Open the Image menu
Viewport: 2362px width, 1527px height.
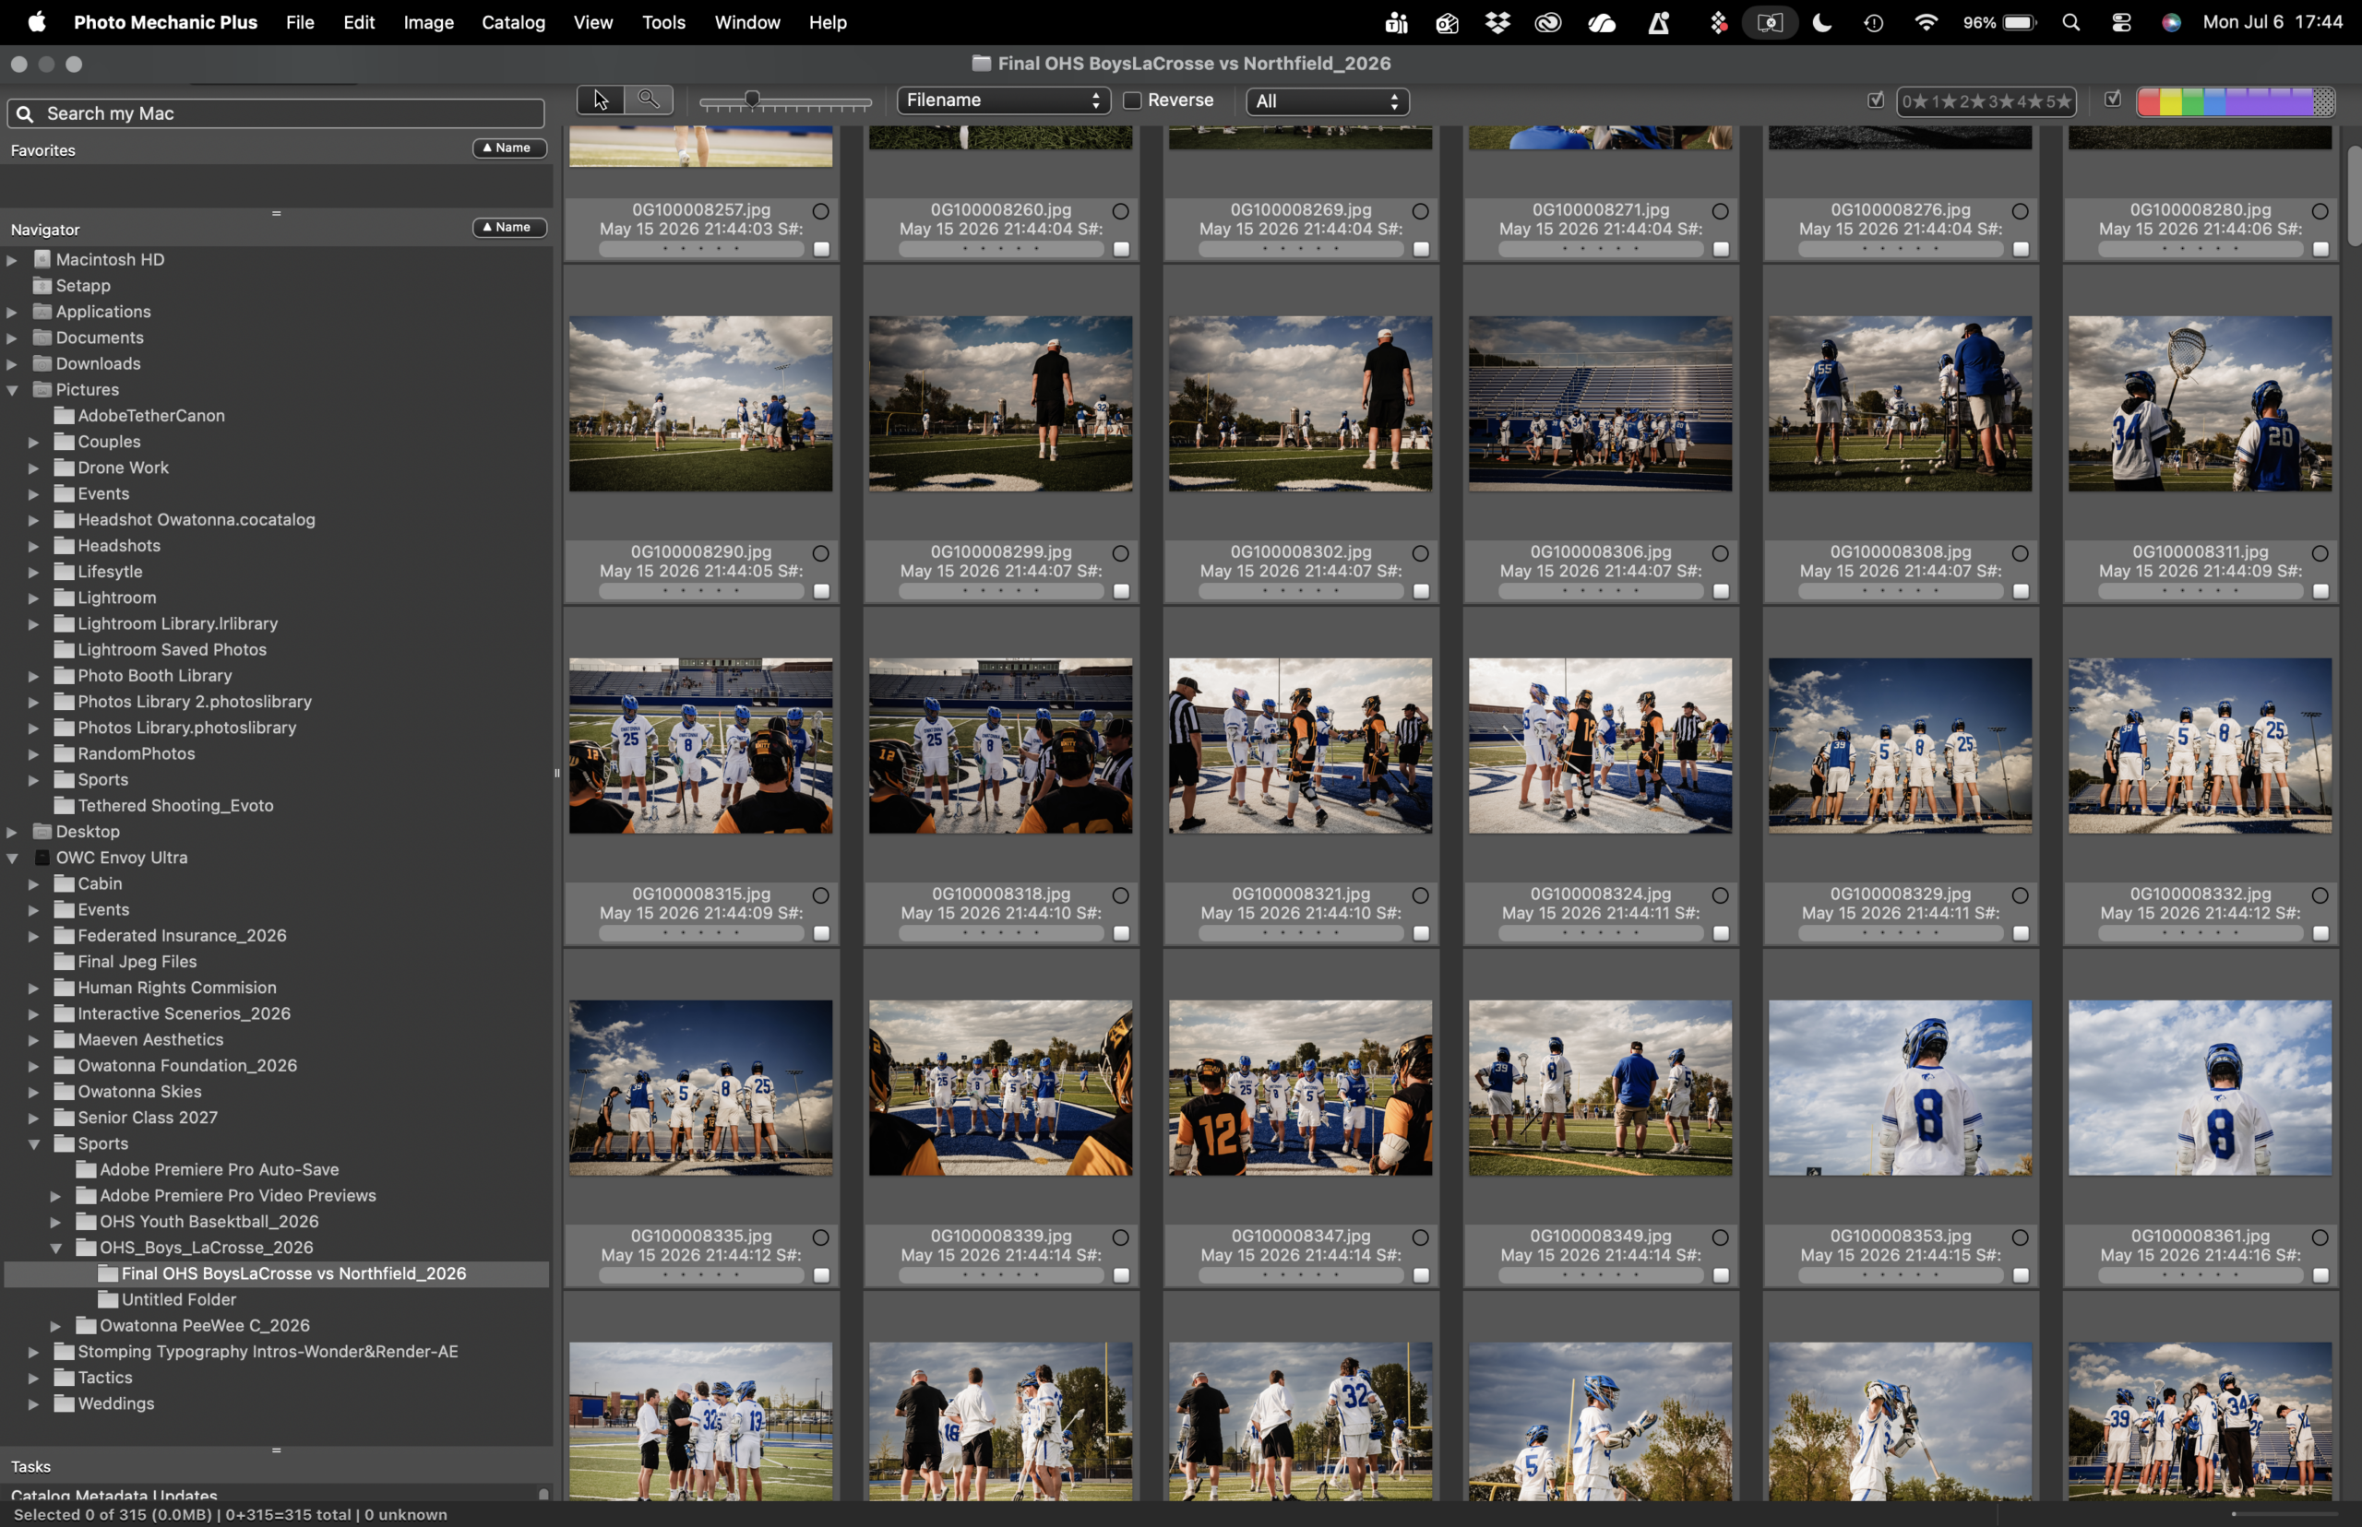[x=428, y=23]
